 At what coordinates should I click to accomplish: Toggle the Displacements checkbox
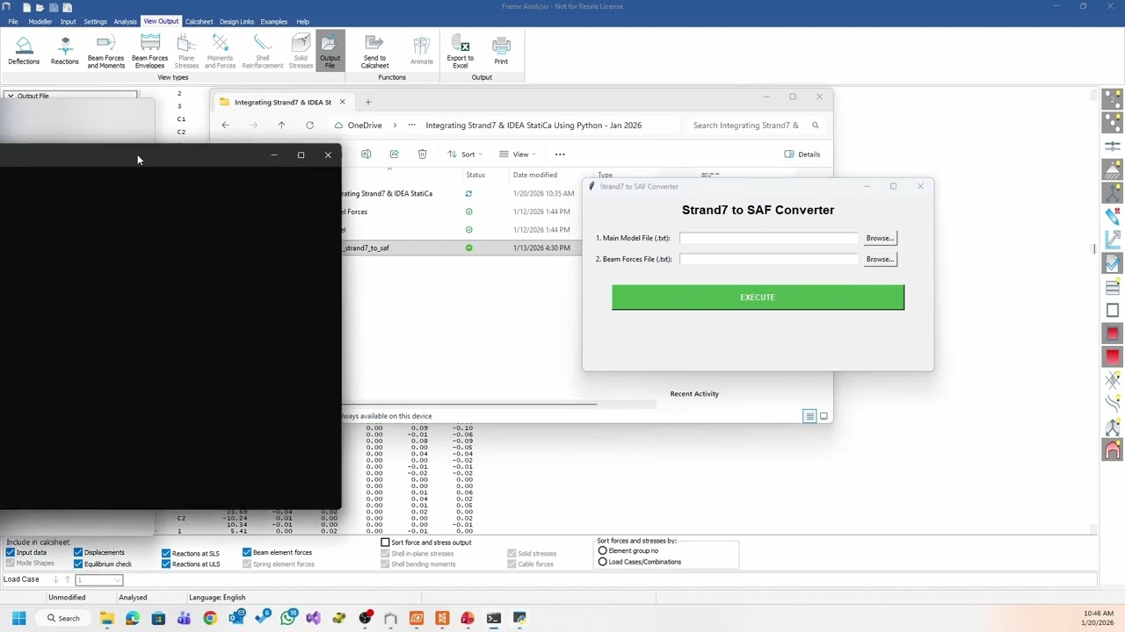click(x=78, y=553)
